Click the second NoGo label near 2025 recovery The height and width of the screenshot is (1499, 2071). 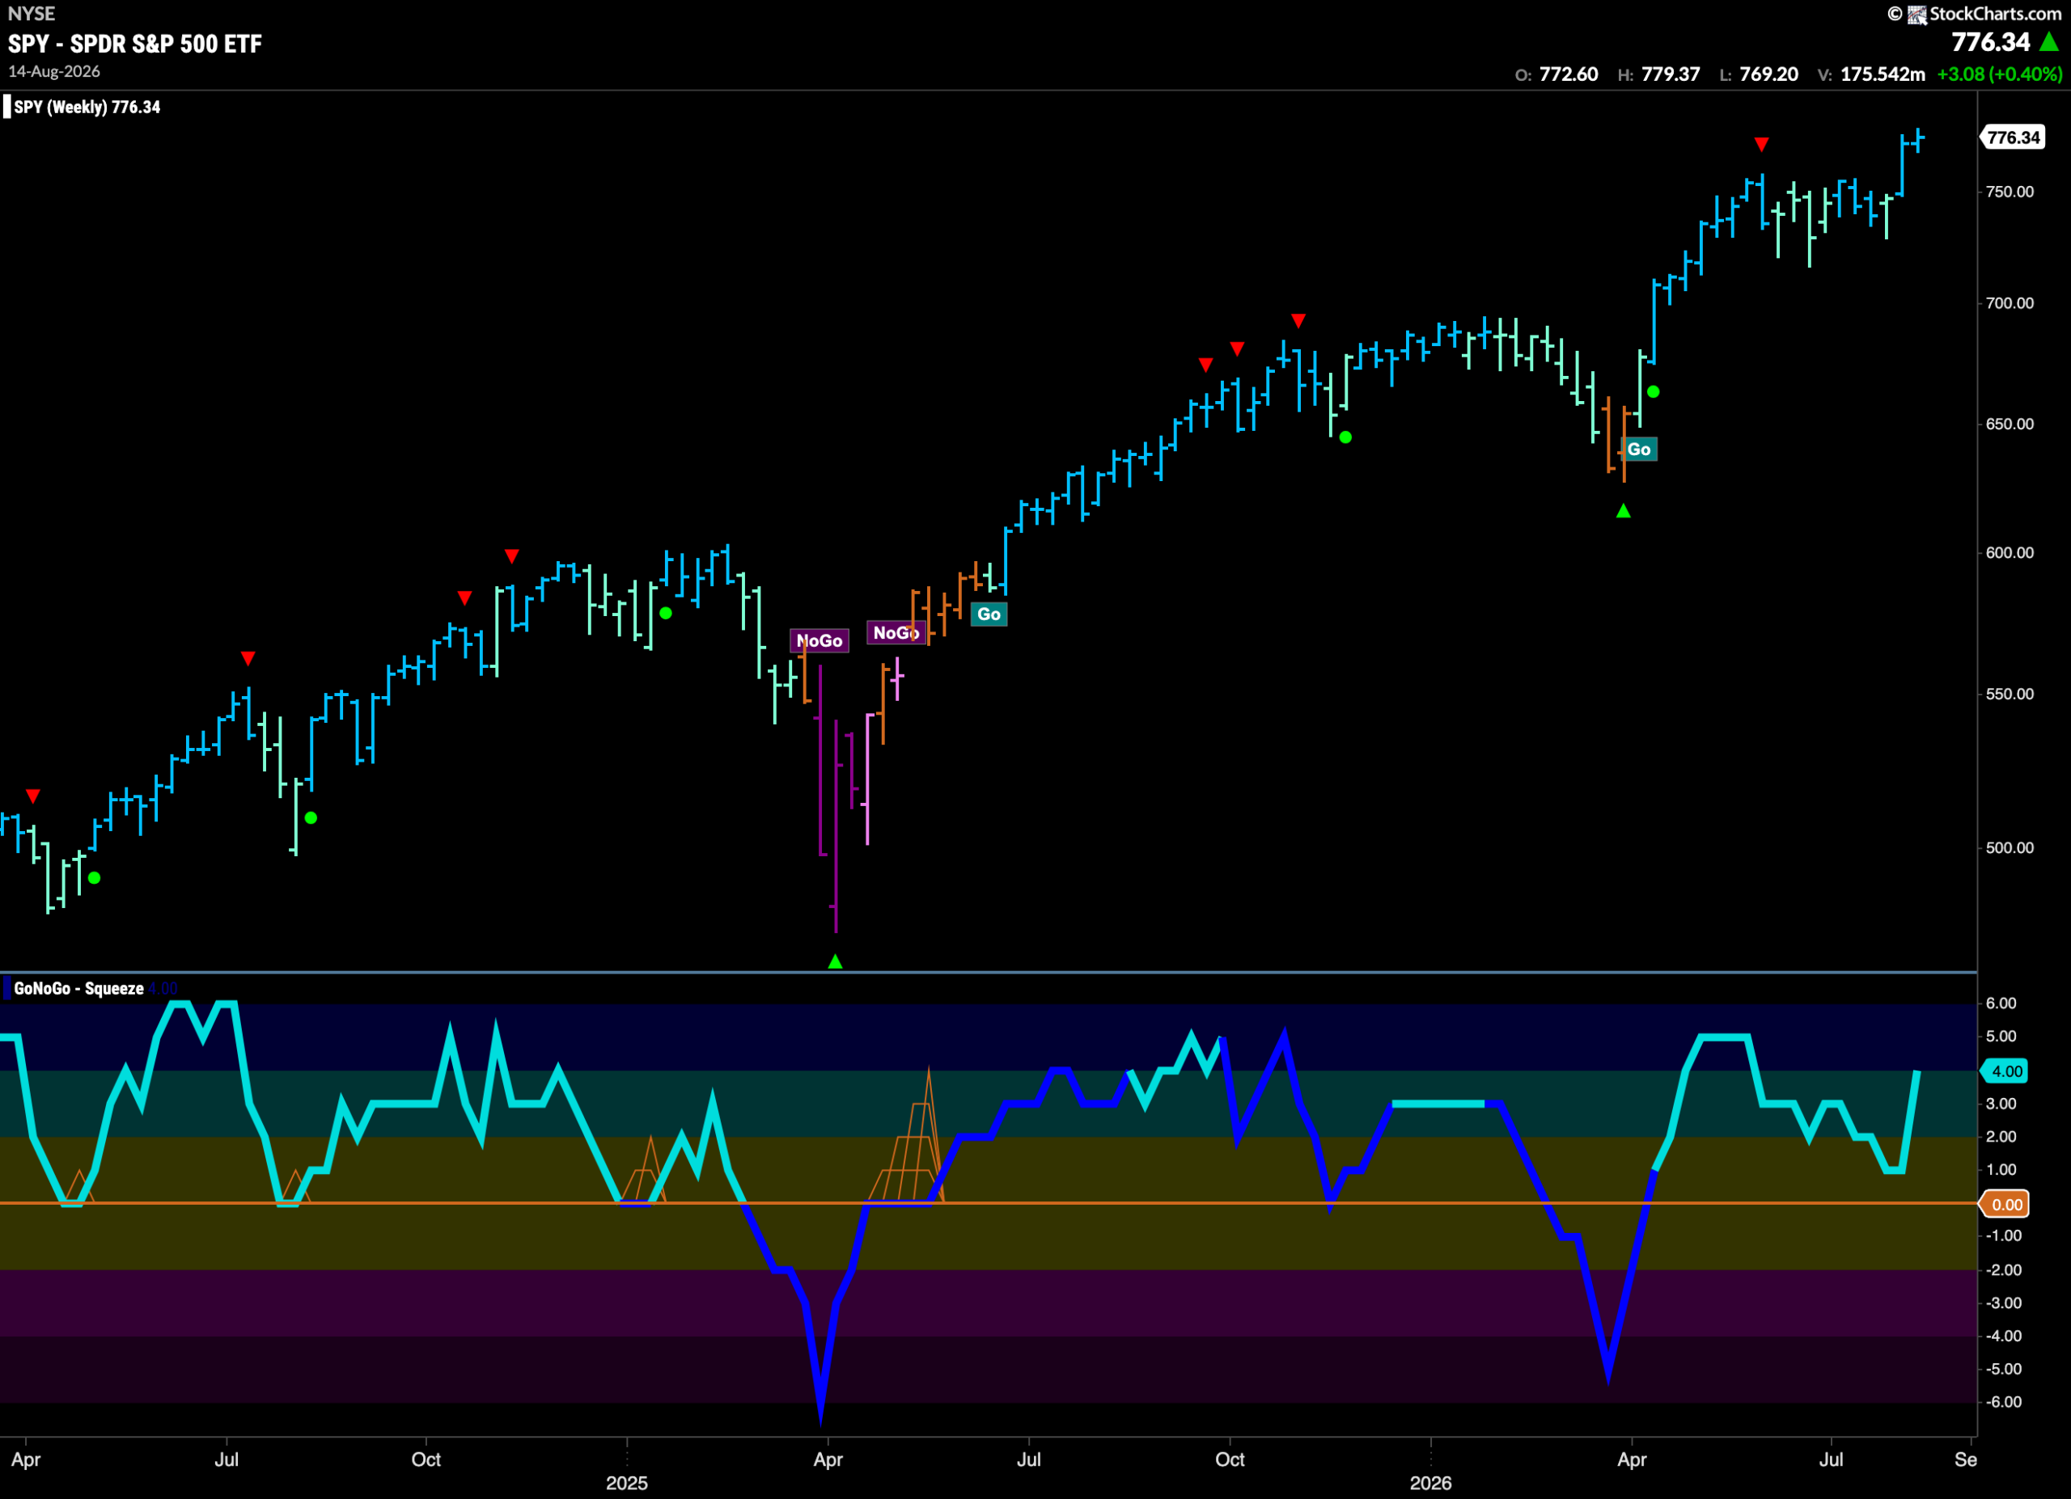tap(896, 632)
